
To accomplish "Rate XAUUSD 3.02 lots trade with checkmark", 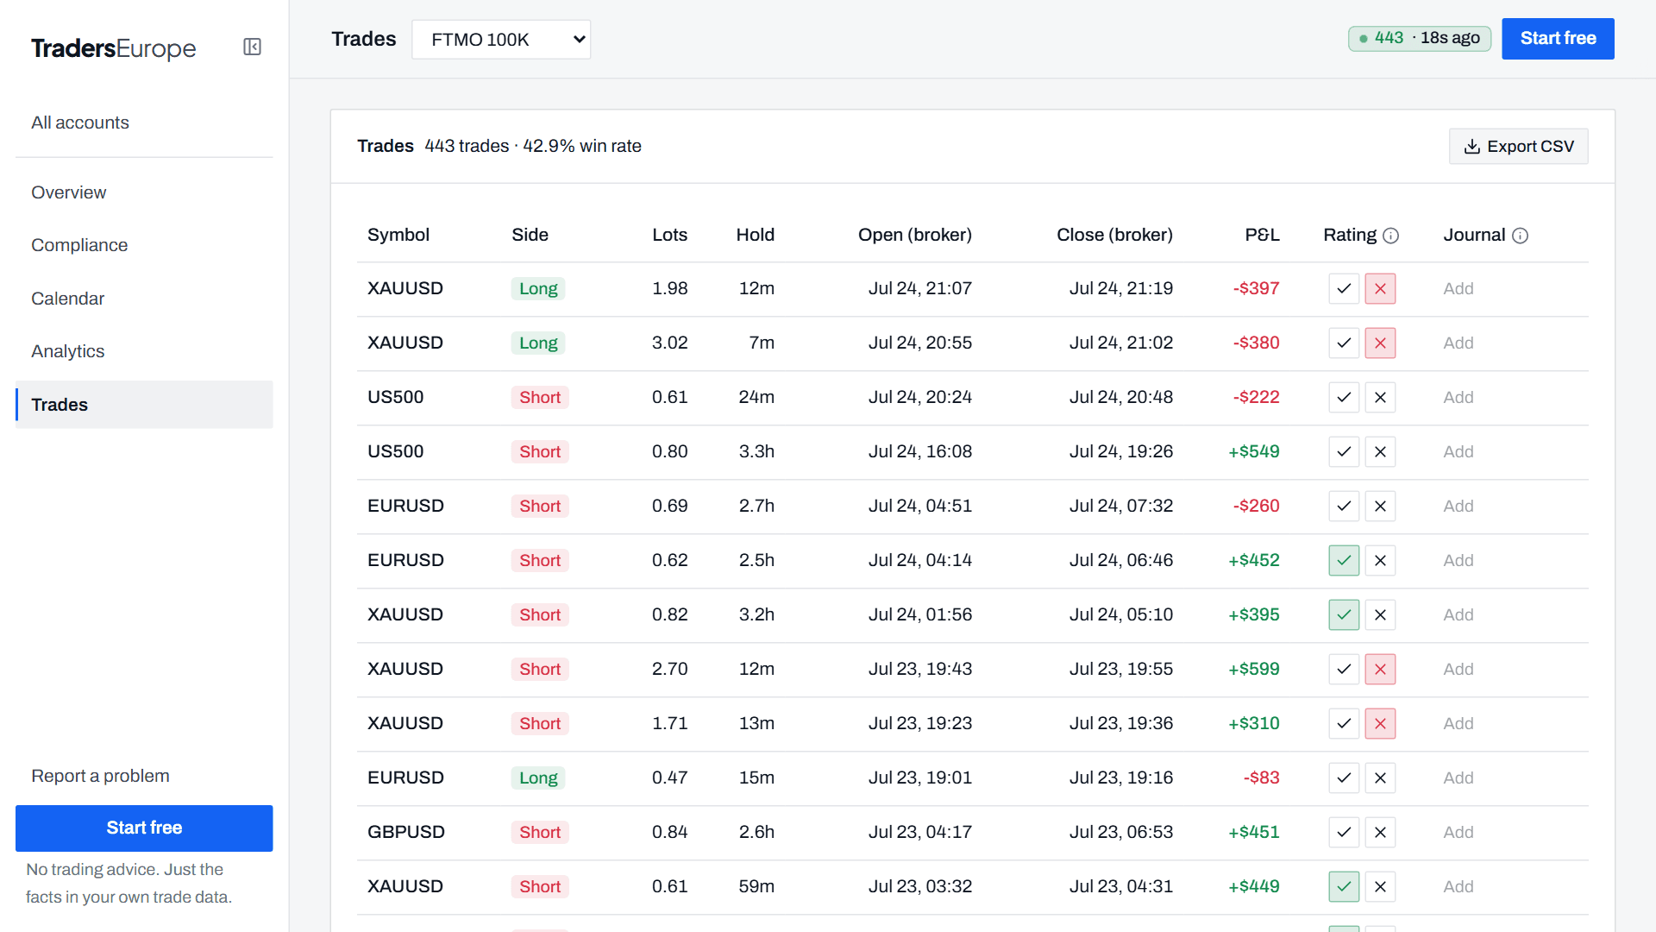I will (1344, 343).
